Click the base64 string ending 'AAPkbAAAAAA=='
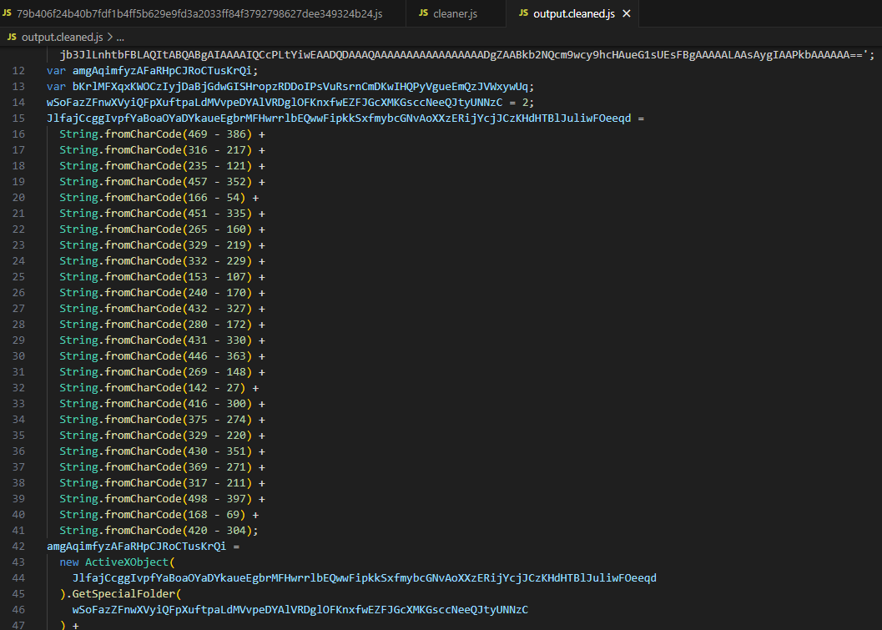The width and height of the screenshot is (882, 630). pos(467,55)
